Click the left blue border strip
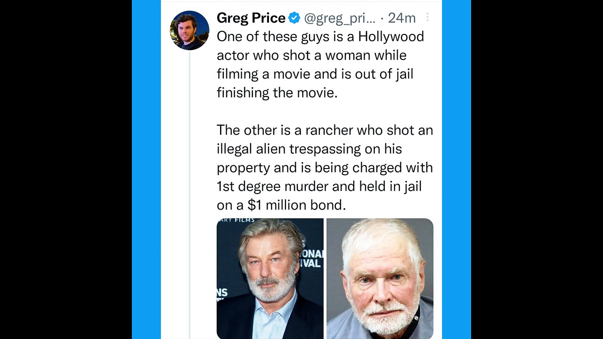 click(x=146, y=169)
